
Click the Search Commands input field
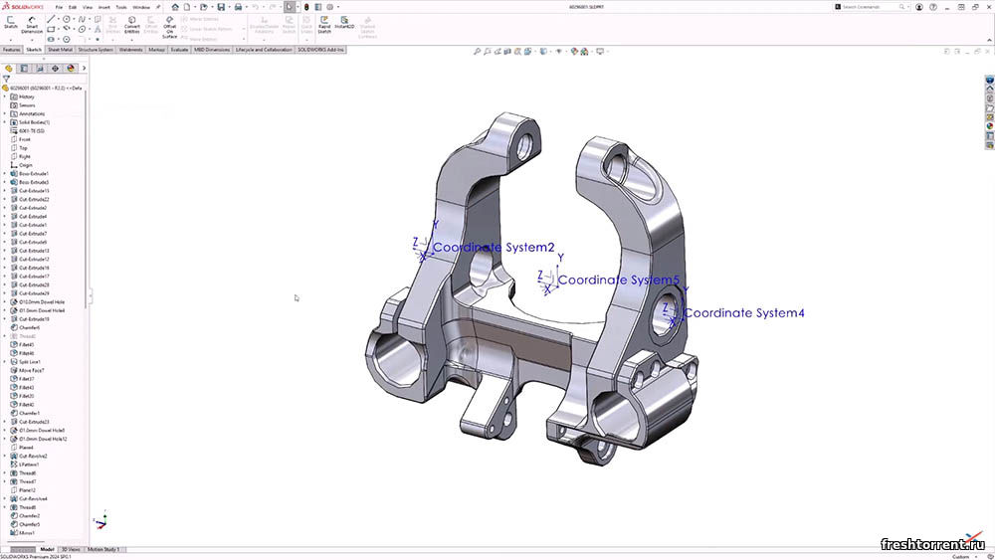(x=874, y=7)
